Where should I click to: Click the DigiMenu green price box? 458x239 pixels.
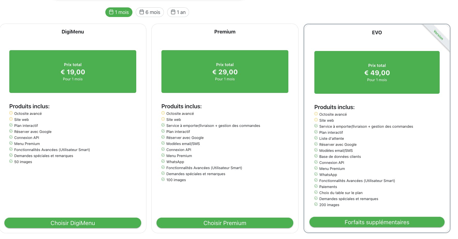point(73,72)
